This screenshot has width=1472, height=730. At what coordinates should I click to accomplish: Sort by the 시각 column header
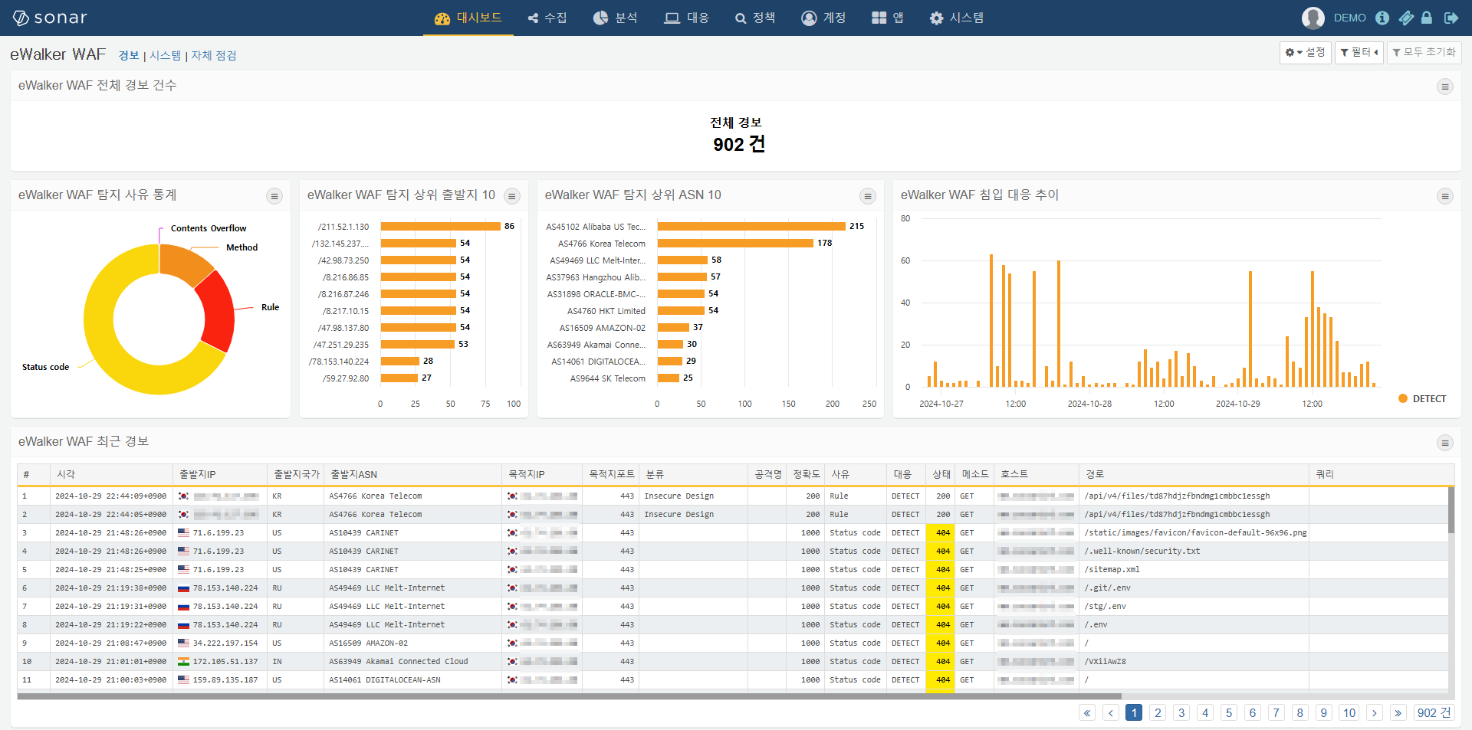tap(111, 474)
